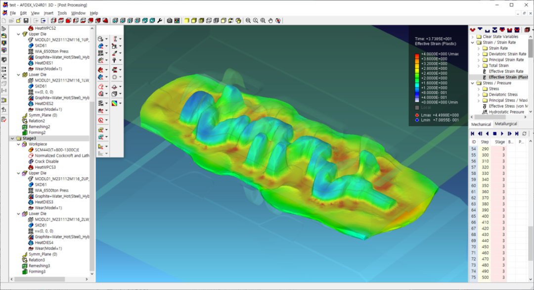Screen dimensions: 534x290
Task: Open the Tools menu
Action: (62, 13)
